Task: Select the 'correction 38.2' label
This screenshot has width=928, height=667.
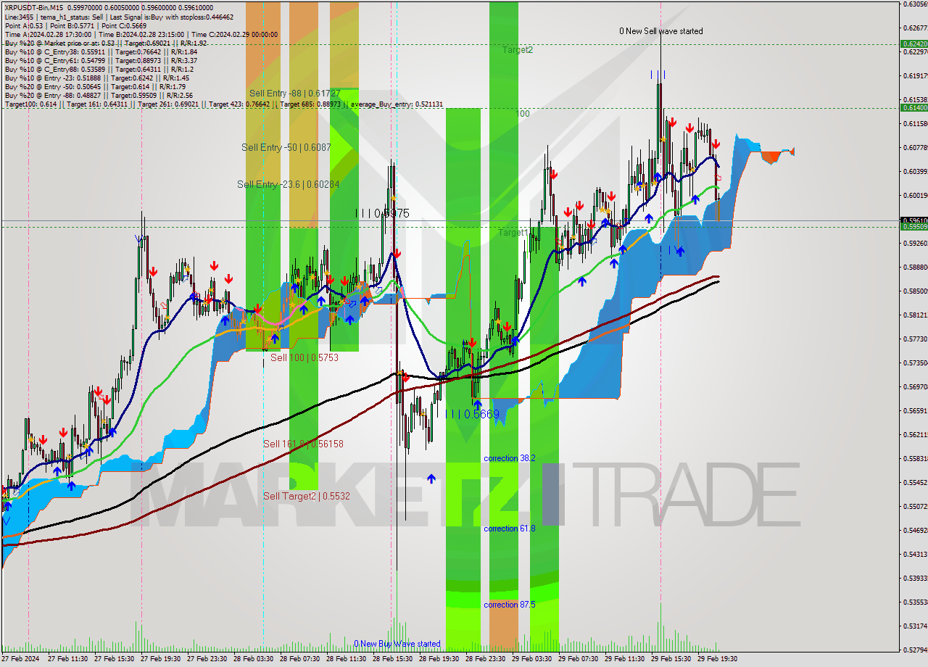Action: coord(510,458)
